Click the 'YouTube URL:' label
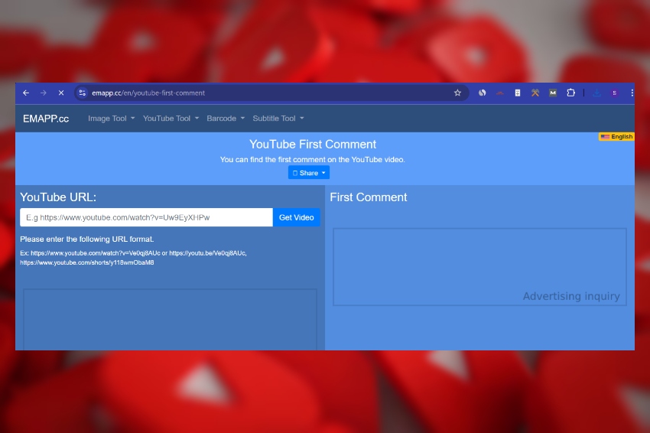The height and width of the screenshot is (433, 650). pyautogui.click(x=58, y=197)
